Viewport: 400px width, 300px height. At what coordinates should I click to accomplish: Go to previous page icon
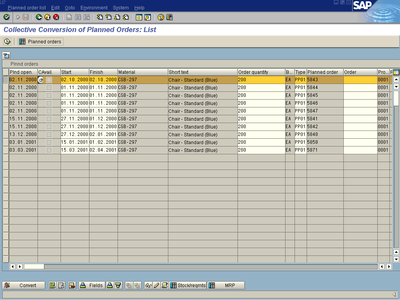pyautogui.click(x=109, y=17)
